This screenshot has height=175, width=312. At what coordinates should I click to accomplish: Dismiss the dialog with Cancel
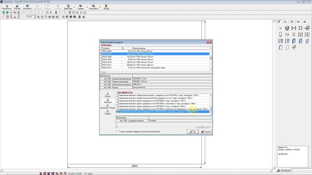coord(205,132)
